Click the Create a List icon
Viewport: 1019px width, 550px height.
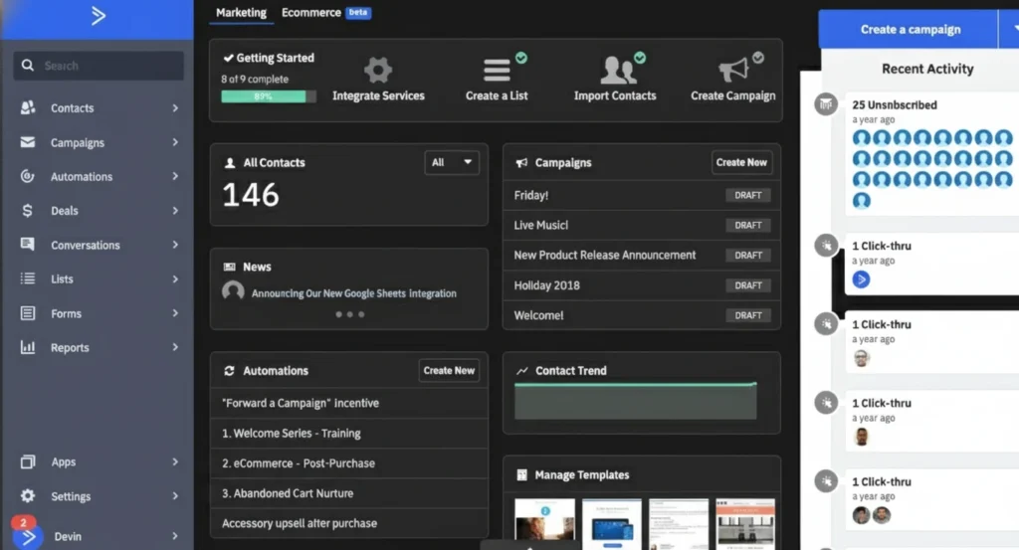[x=497, y=71]
